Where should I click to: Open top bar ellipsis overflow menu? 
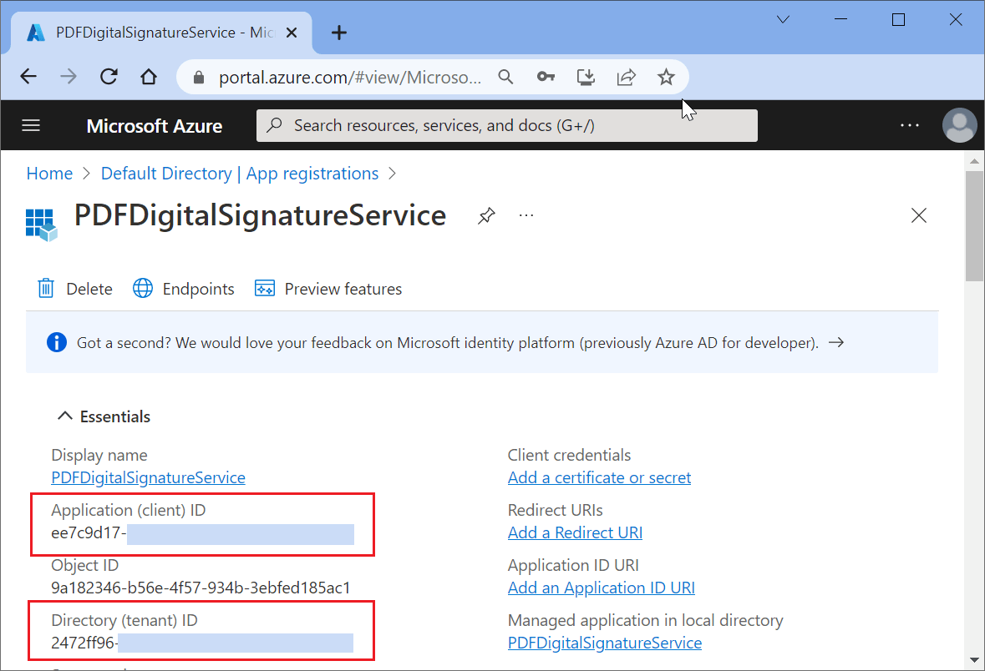tap(910, 125)
